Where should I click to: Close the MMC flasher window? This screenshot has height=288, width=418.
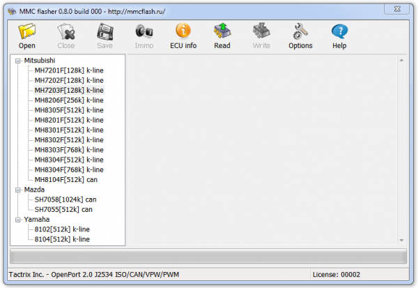click(397, 9)
